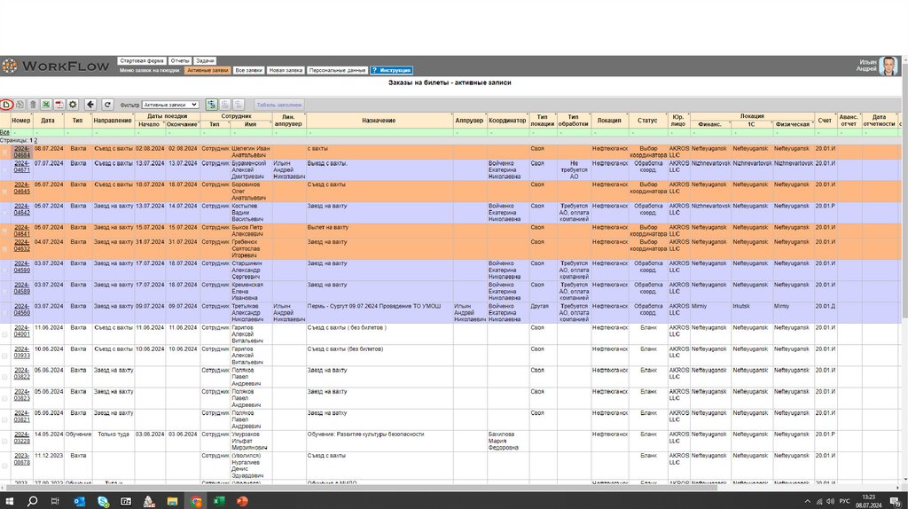Viewport: 908px width, 509px height.
Task: Click the 'Инструкция' button
Action: 391,70
